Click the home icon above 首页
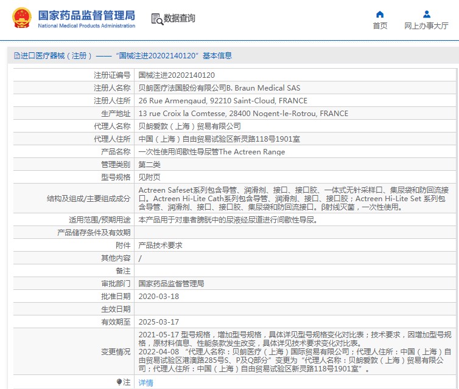The image size is (459, 389). click(x=380, y=15)
